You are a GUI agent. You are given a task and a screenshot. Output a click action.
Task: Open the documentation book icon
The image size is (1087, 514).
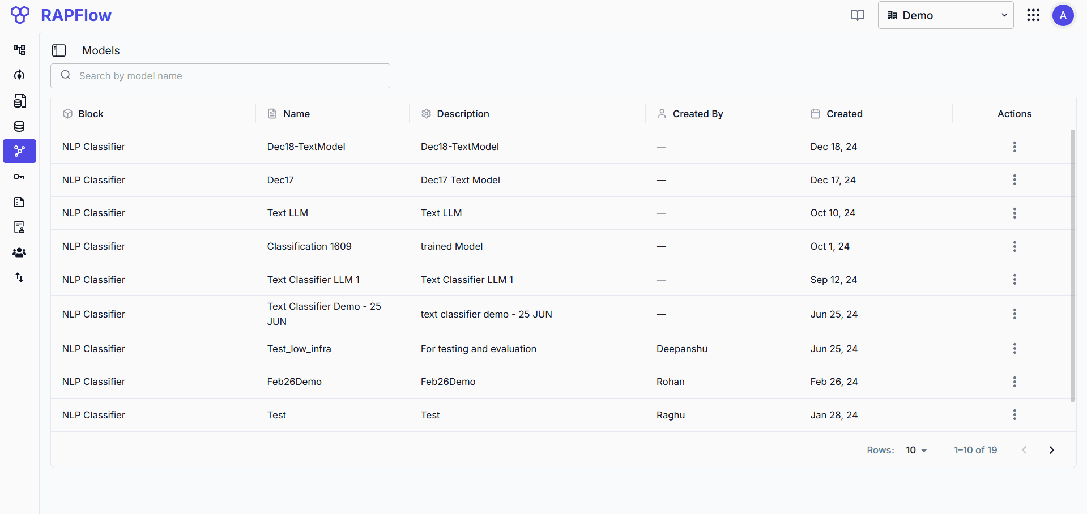(858, 15)
